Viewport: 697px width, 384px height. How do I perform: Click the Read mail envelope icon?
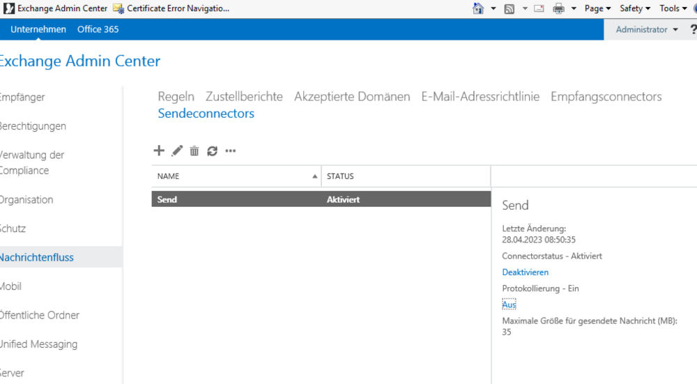539,8
